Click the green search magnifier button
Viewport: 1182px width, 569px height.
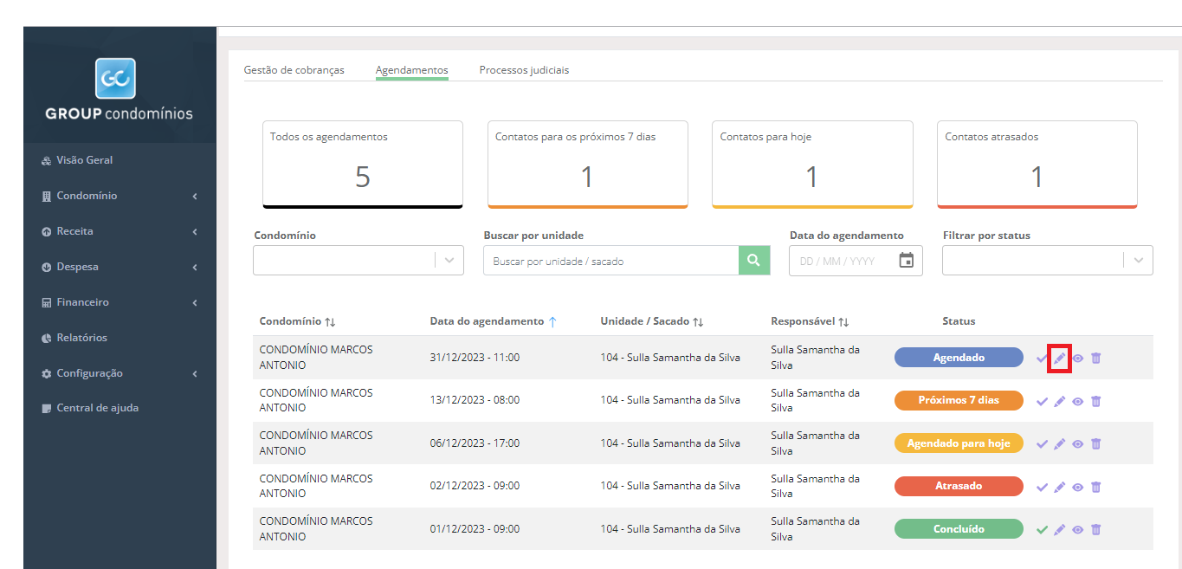(x=754, y=261)
